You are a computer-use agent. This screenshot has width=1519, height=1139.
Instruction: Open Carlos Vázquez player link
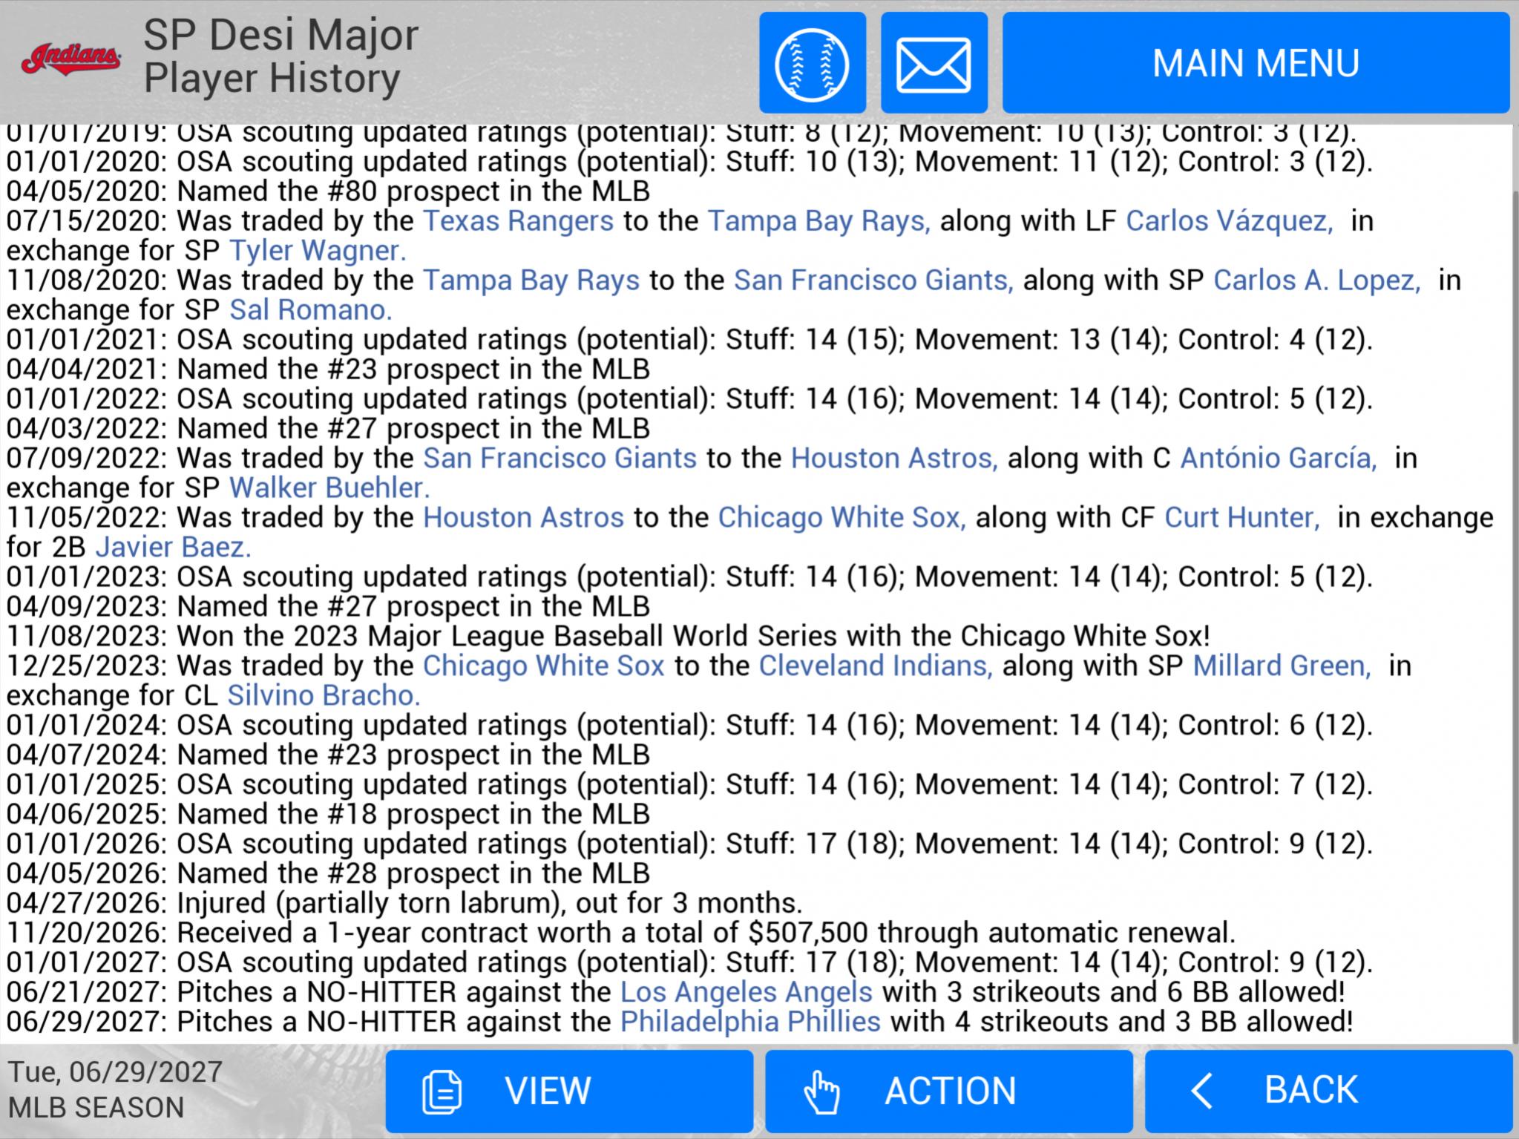(x=1229, y=221)
